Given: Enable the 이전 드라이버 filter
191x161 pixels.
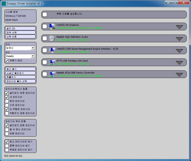Looking at the screenshot, I should [x=7, y=105].
